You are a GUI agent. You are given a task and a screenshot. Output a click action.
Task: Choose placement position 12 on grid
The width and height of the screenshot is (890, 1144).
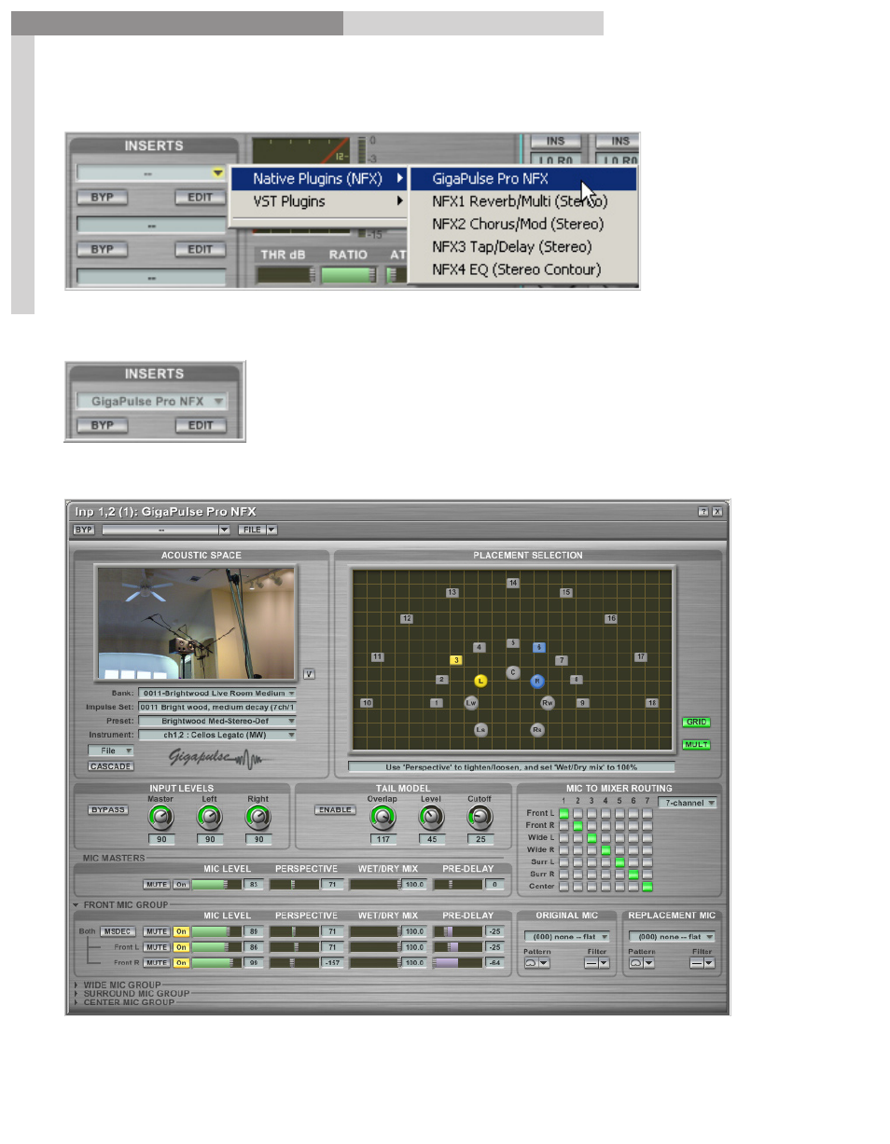click(407, 619)
